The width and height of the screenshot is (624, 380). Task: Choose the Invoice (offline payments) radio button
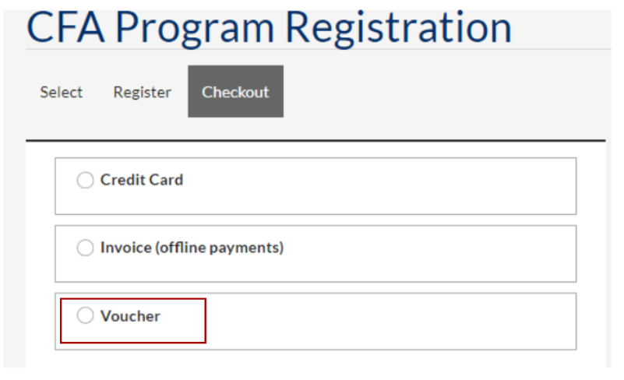pyautogui.click(x=85, y=248)
